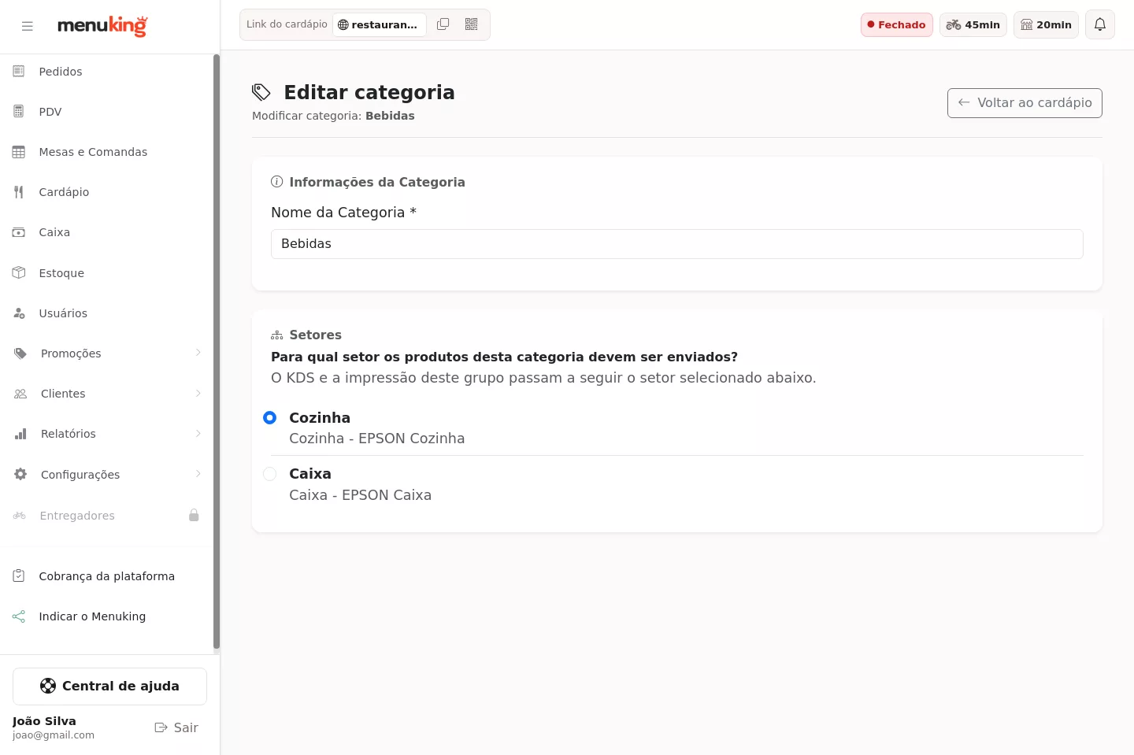The height and width of the screenshot is (755, 1134).
Task: Click the Entregadores lock icon
Action: [194, 516]
